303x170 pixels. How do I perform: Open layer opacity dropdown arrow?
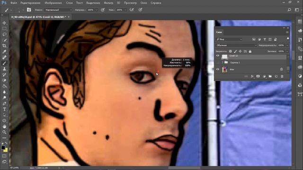coord(287,45)
